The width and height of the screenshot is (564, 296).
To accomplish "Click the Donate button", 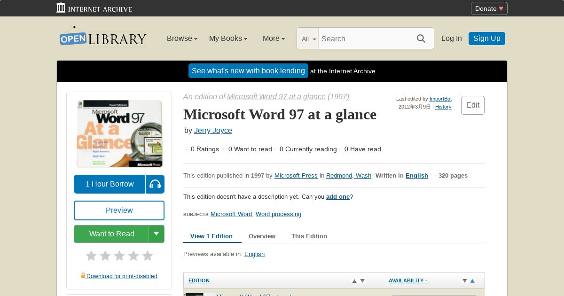I will (x=489, y=8).
